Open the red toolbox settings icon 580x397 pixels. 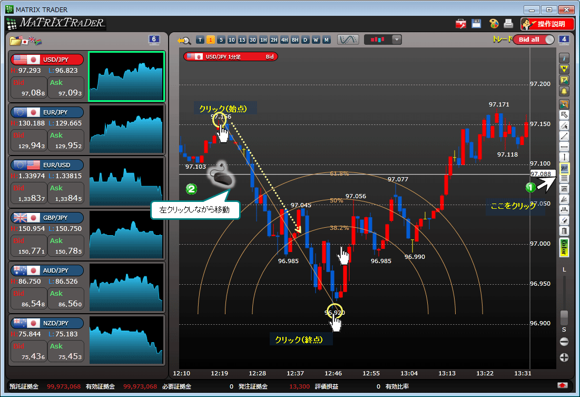pyautogui.click(x=461, y=24)
